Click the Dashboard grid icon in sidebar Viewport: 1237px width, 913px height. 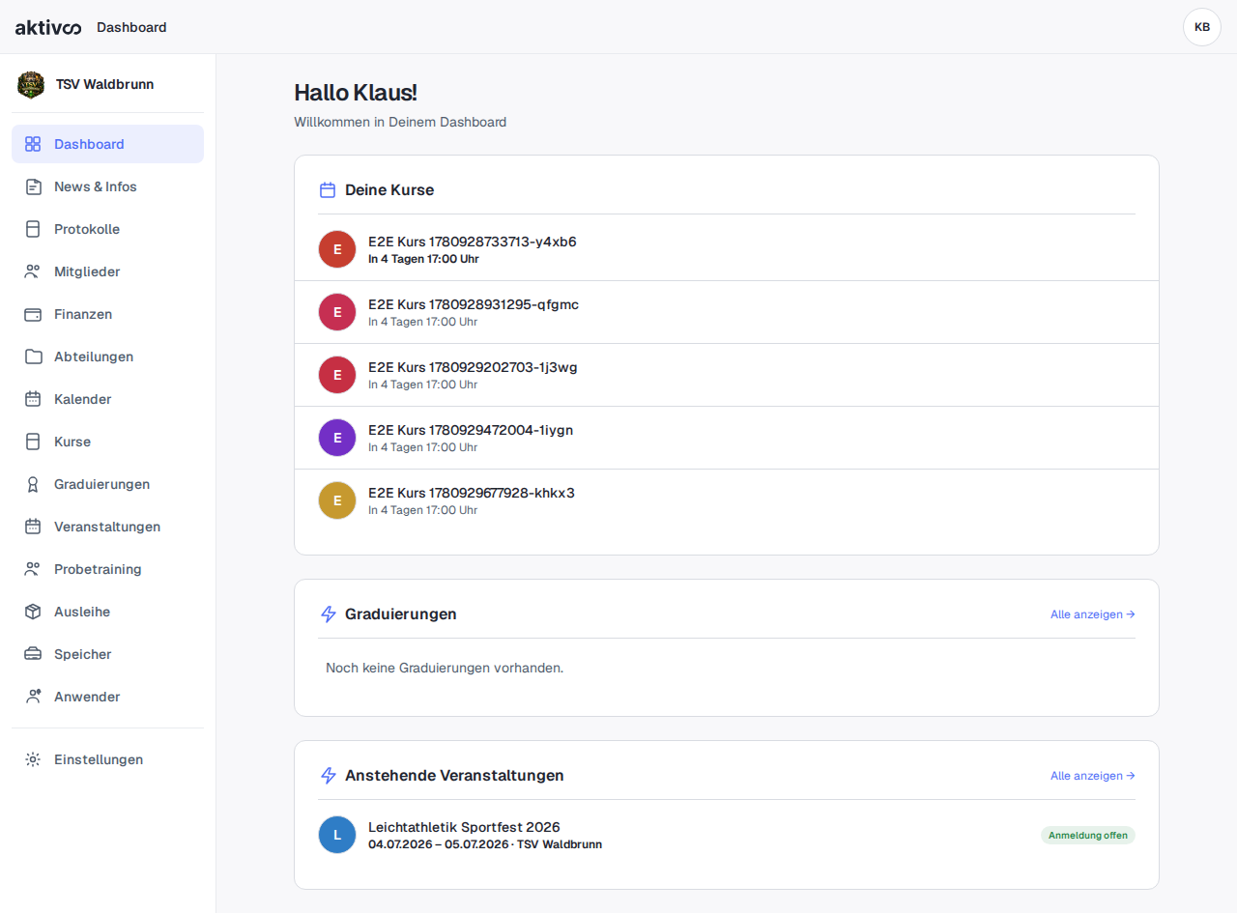coord(33,144)
